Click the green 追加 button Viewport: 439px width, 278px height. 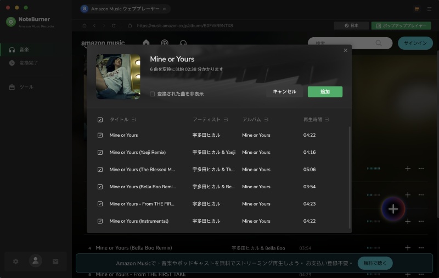[325, 91]
